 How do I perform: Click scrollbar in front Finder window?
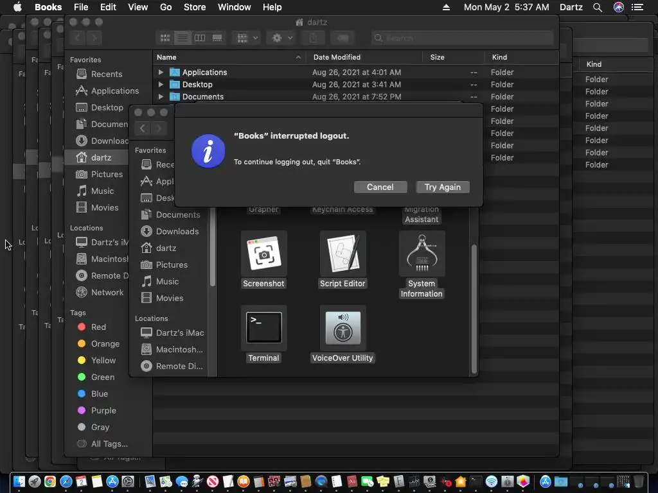coord(474,309)
